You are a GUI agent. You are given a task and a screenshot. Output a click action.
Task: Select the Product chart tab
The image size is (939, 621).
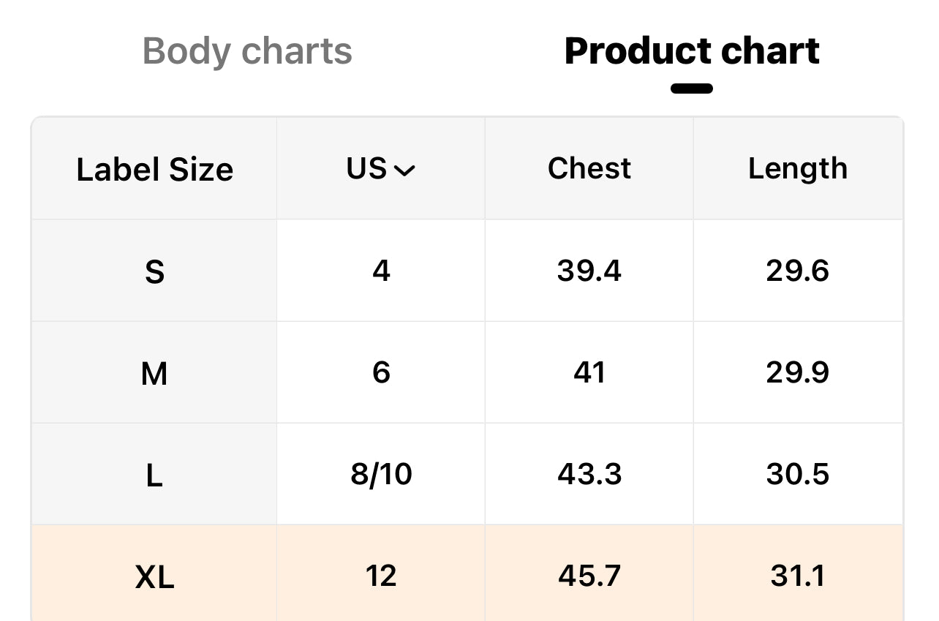pos(692,52)
